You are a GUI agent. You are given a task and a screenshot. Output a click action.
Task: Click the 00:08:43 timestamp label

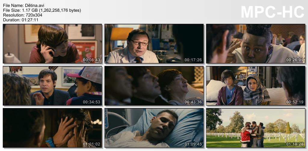click(x=91, y=60)
